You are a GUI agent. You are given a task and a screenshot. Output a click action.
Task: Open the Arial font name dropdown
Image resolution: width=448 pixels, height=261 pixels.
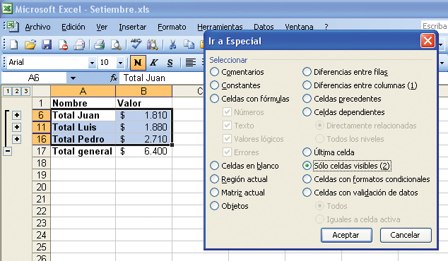point(92,63)
